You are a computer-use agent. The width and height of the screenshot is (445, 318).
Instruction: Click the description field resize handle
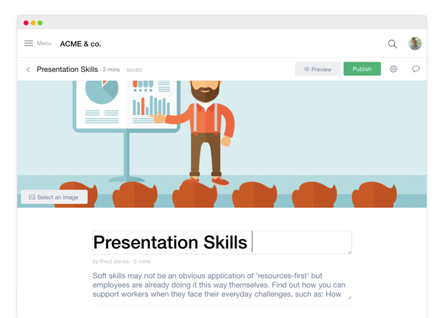(349, 296)
